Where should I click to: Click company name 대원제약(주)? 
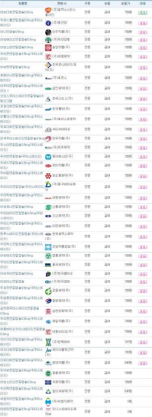tap(62, 198)
